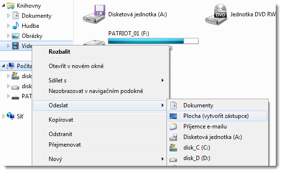Select the Obrázky tree label
Screen dimensions: 283x173
pyautogui.click(x=32, y=36)
